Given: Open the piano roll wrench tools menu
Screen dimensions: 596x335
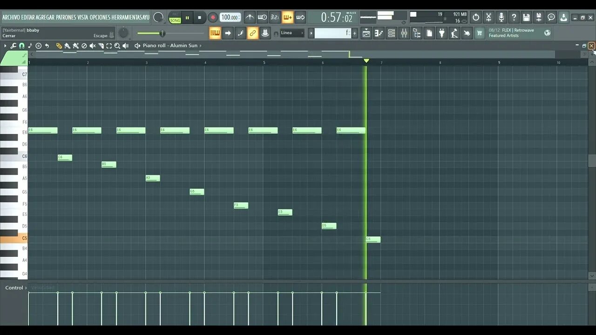Looking at the screenshot, I should tap(14, 46).
